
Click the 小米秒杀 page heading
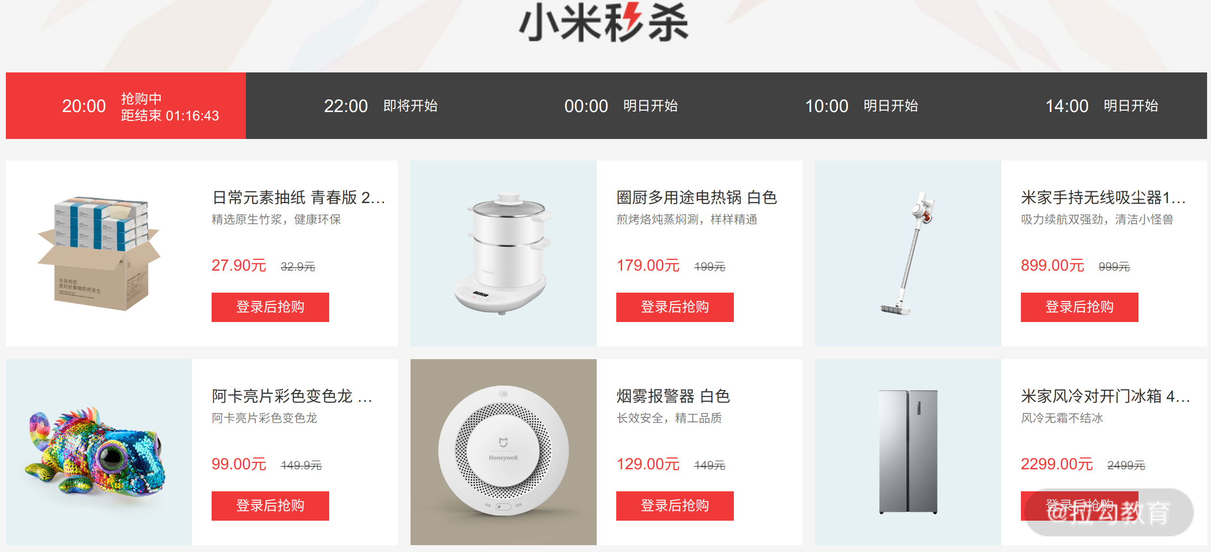click(x=604, y=23)
